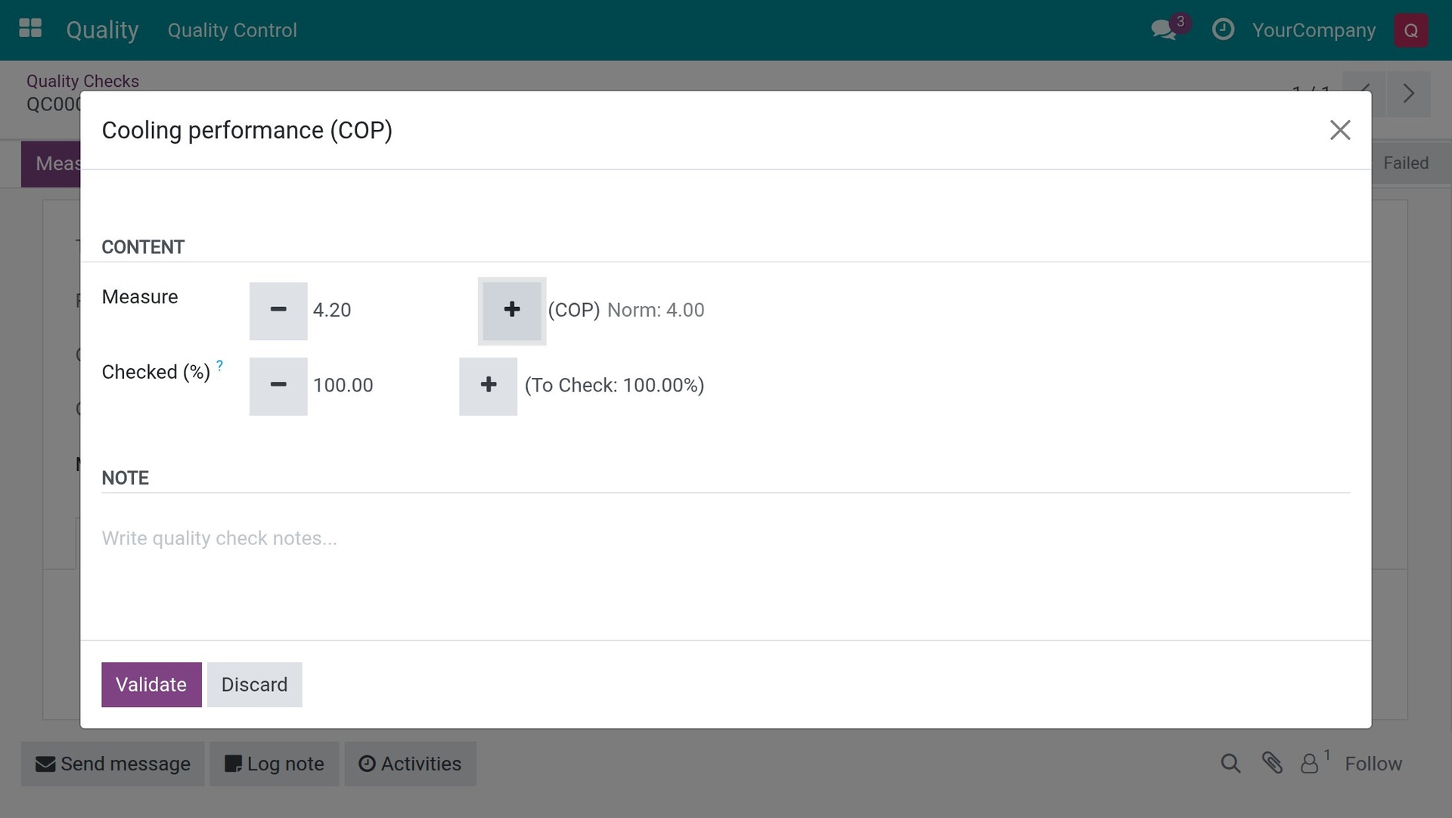Validate the quality check
The image size is (1452, 818).
(x=151, y=684)
